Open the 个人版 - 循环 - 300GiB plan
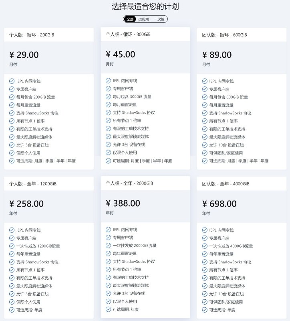The width and height of the screenshot is (290, 321). click(128, 35)
